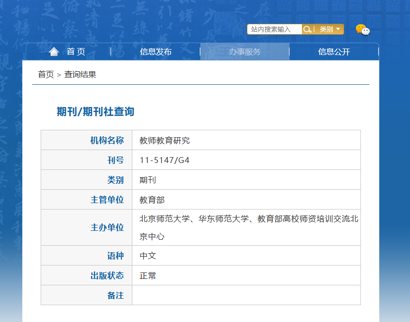Open the 类别 search category dropdown
This screenshot has width=410, height=322.
[x=330, y=29]
